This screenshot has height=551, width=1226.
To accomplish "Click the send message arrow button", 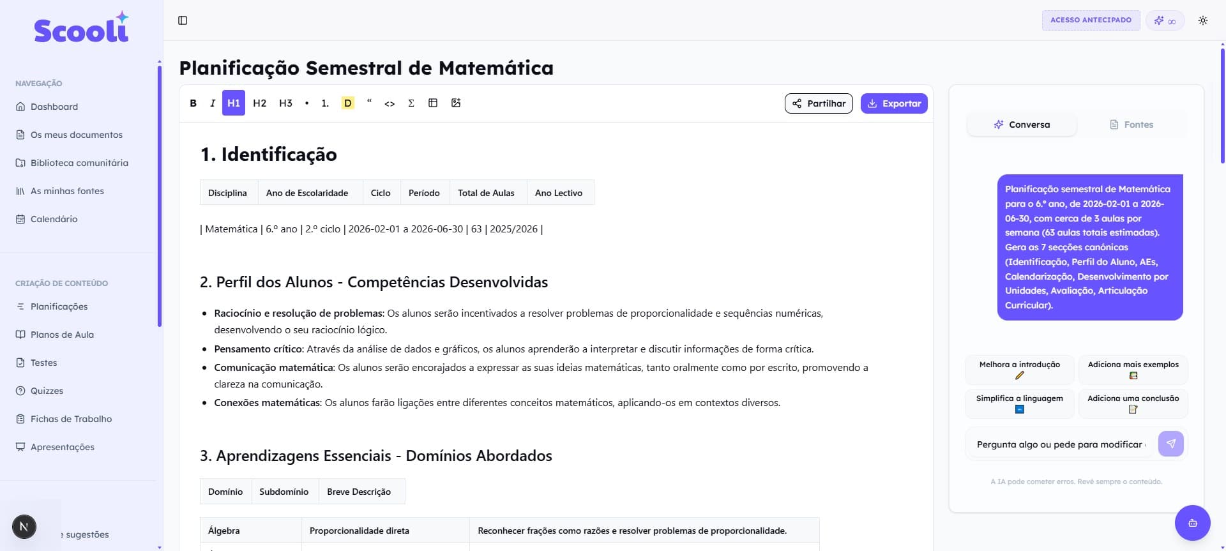I will pos(1170,444).
